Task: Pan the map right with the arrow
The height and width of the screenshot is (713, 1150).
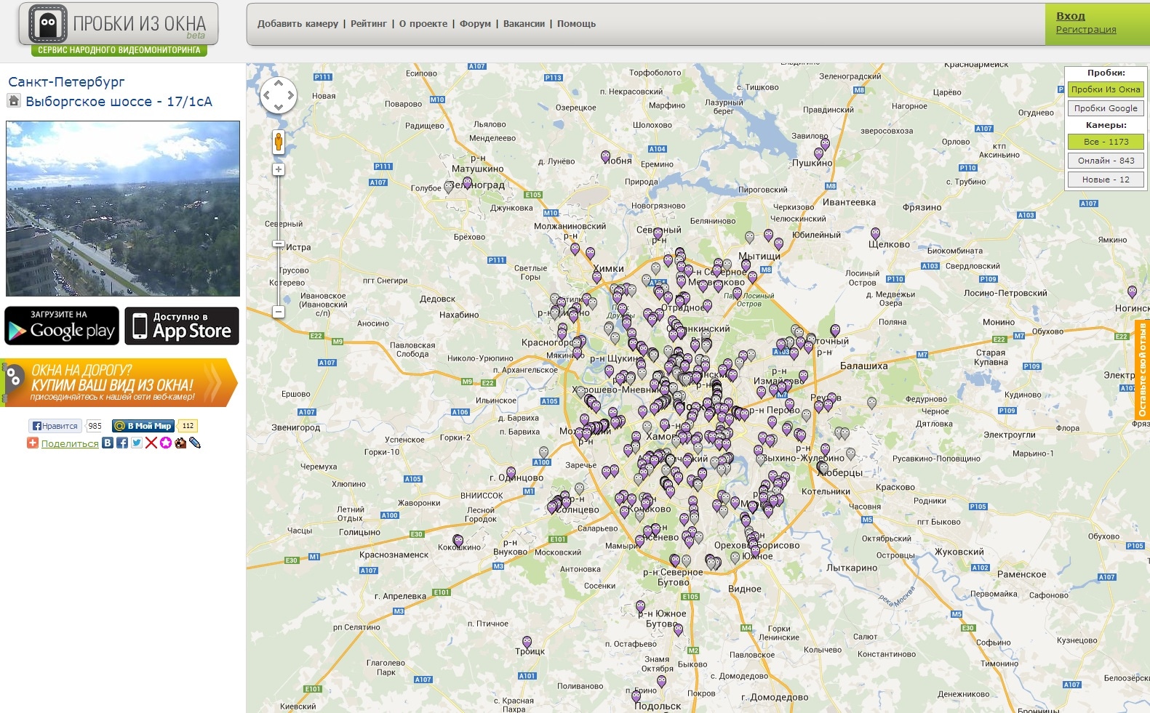Action: [x=290, y=95]
